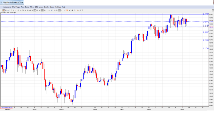Click the Help menu
Viewport: 214px width, 120px height.
coord(64,7)
